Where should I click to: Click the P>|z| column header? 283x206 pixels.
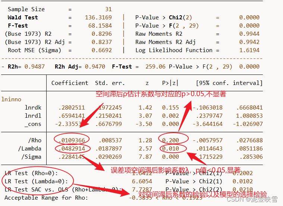coord(170,83)
